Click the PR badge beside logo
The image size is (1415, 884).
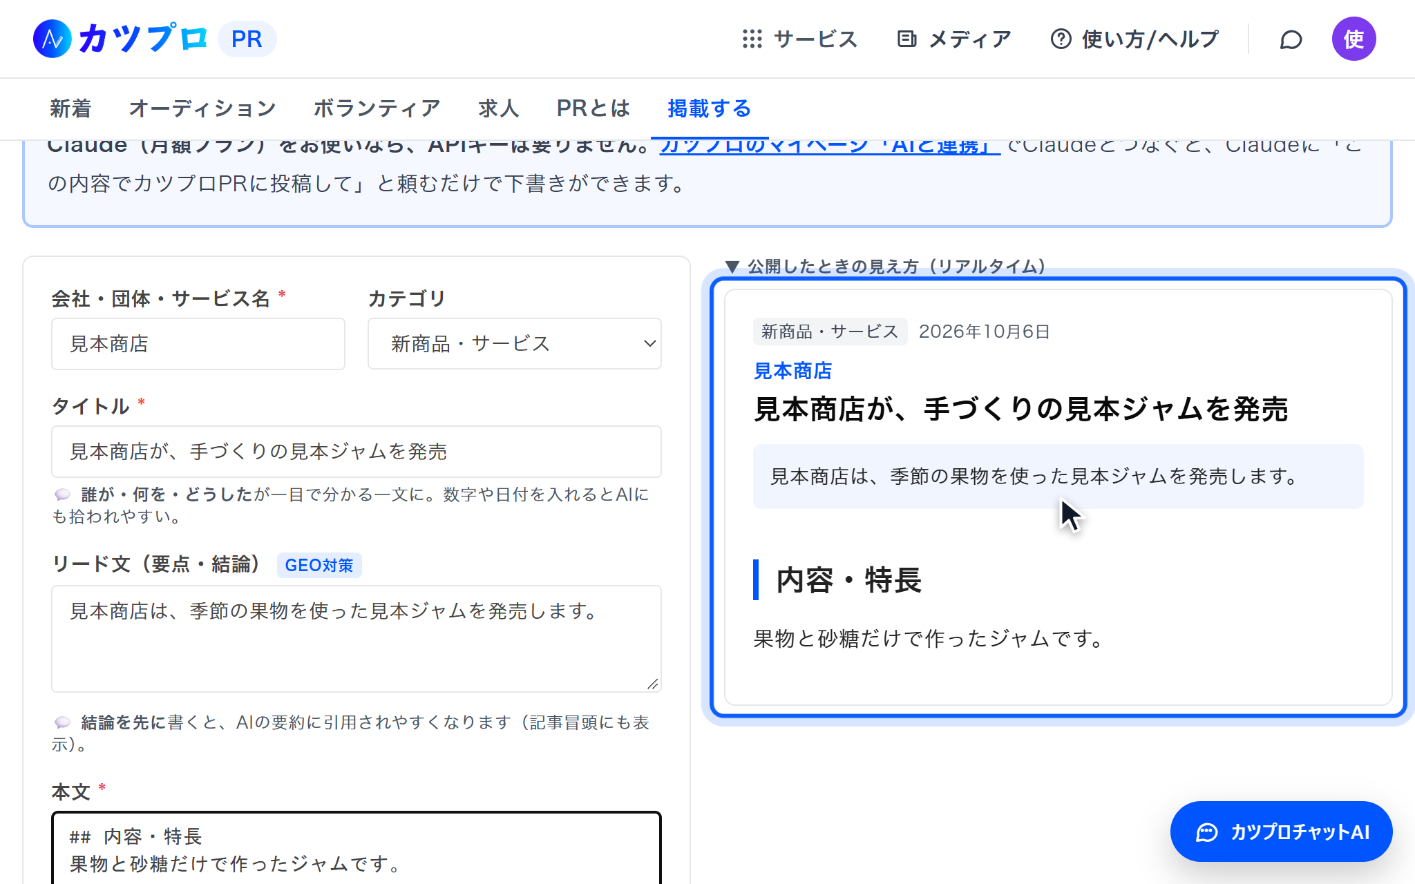(247, 39)
